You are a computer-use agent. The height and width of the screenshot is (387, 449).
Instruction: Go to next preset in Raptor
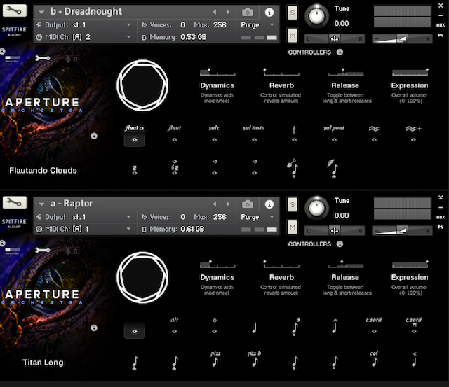coord(228,204)
